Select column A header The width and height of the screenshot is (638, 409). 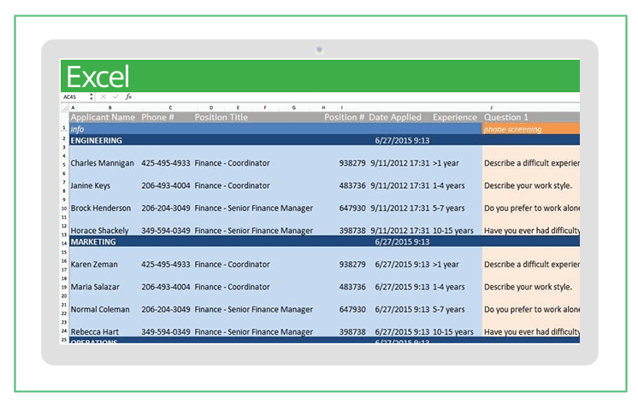(x=73, y=108)
